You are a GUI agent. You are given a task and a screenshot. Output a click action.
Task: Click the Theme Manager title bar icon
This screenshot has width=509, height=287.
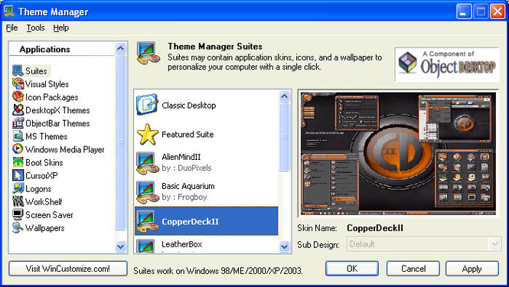[9, 11]
